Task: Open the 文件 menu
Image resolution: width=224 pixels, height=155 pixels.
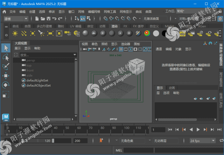Action: coord(13,12)
